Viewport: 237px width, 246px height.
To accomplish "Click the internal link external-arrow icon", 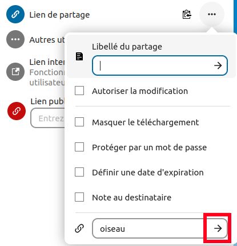I will point(15,72).
